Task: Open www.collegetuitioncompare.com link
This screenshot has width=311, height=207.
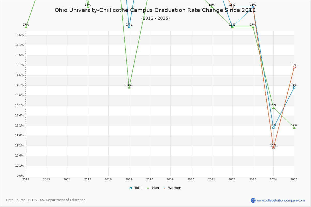Action: tap(281, 200)
